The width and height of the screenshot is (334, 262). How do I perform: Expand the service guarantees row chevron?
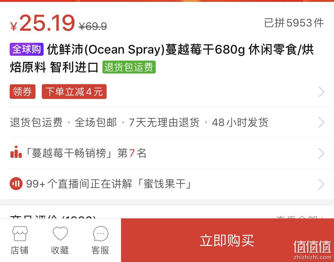click(321, 123)
